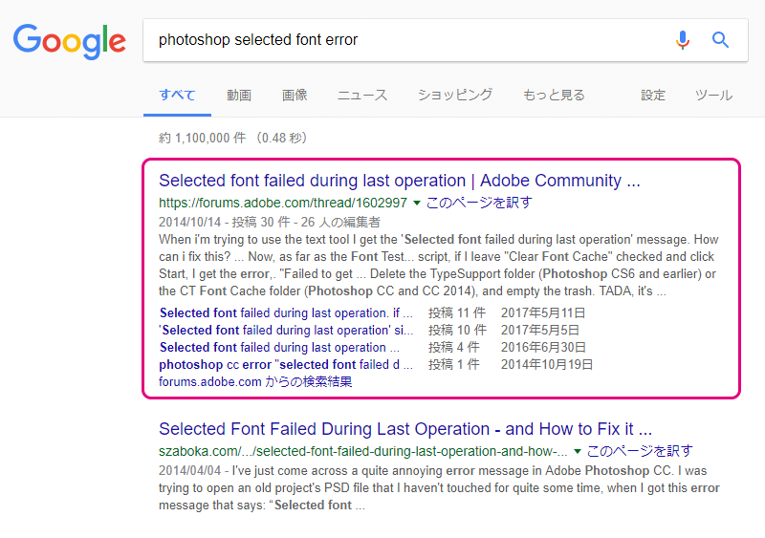The height and width of the screenshot is (538, 765).
Task: Switch to the 動画 tab
Action: click(239, 95)
